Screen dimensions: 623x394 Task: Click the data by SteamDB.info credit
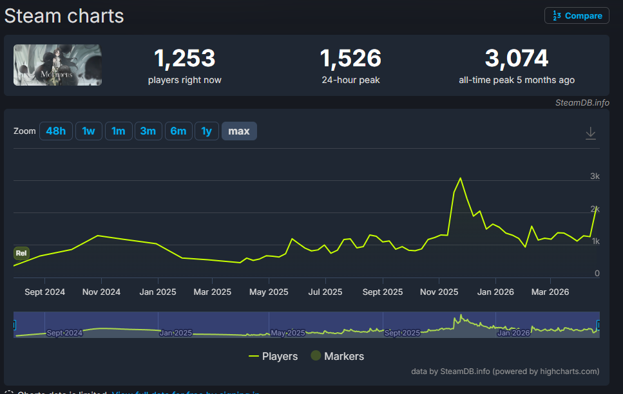point(505,371)
